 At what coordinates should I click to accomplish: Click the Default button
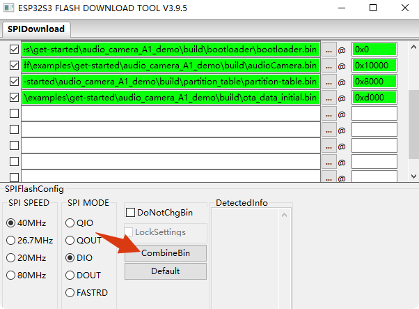pos(166,271)
